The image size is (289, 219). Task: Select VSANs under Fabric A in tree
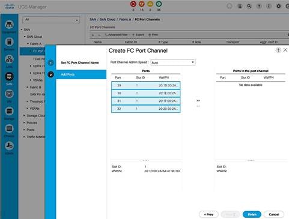point(38,80)
